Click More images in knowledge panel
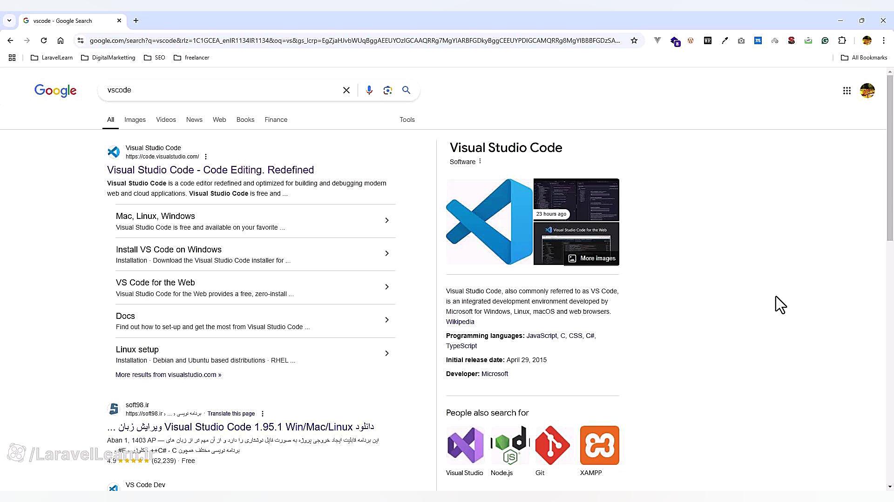894x502 pixels. pos(592,258)
